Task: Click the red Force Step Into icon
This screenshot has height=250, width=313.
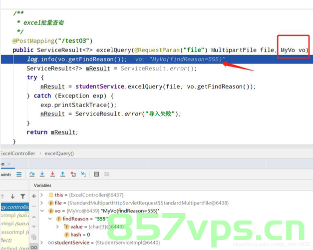Action: 52,174
